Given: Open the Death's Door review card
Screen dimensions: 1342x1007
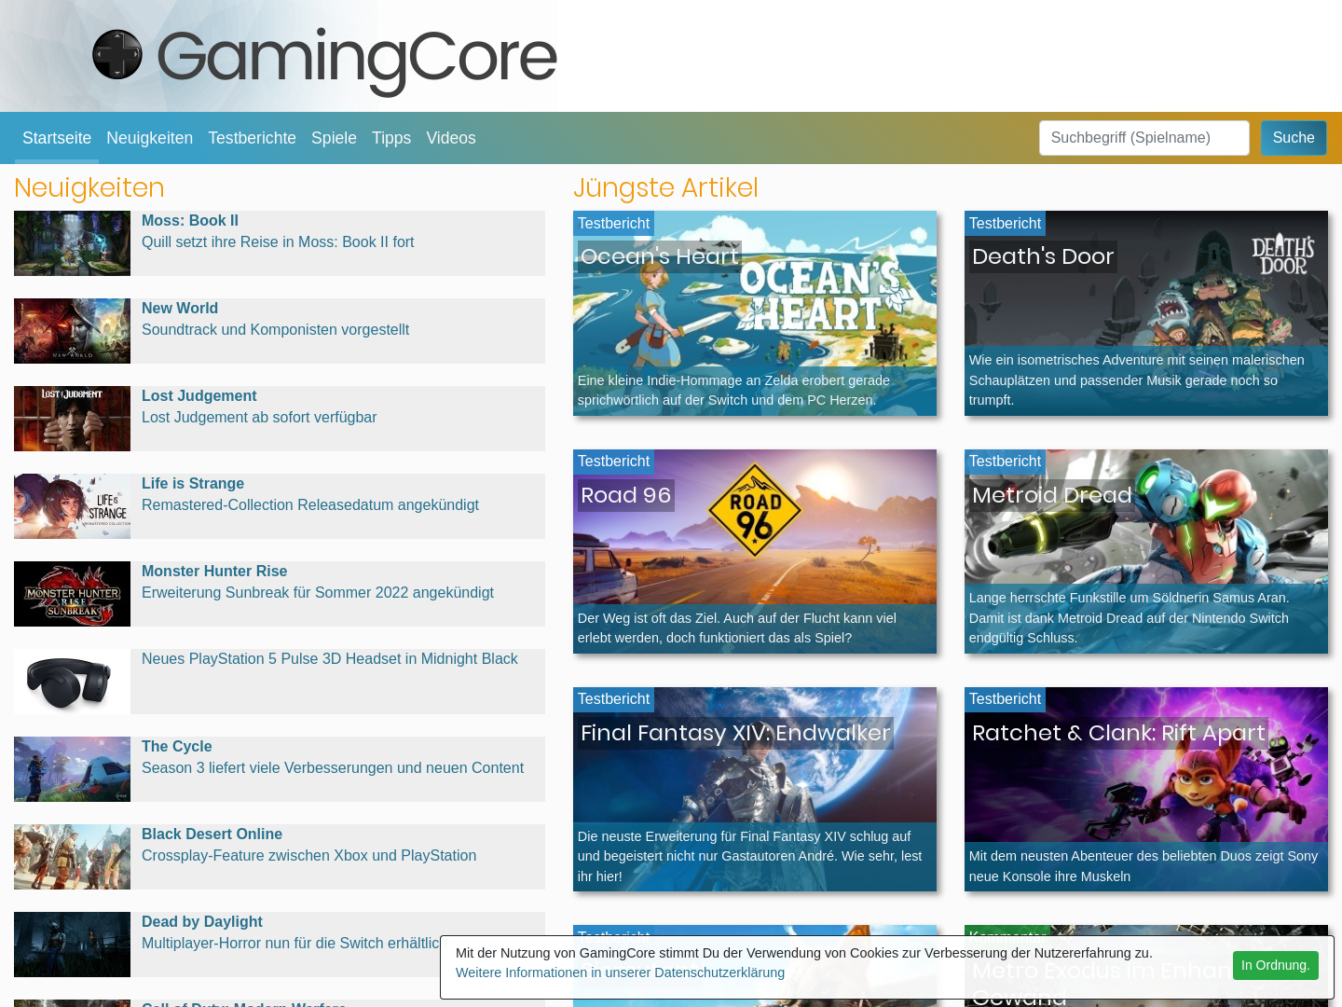Looking at the screenshot, I should point(1146,313).
